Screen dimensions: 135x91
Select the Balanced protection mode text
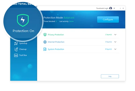click(69, 18)
